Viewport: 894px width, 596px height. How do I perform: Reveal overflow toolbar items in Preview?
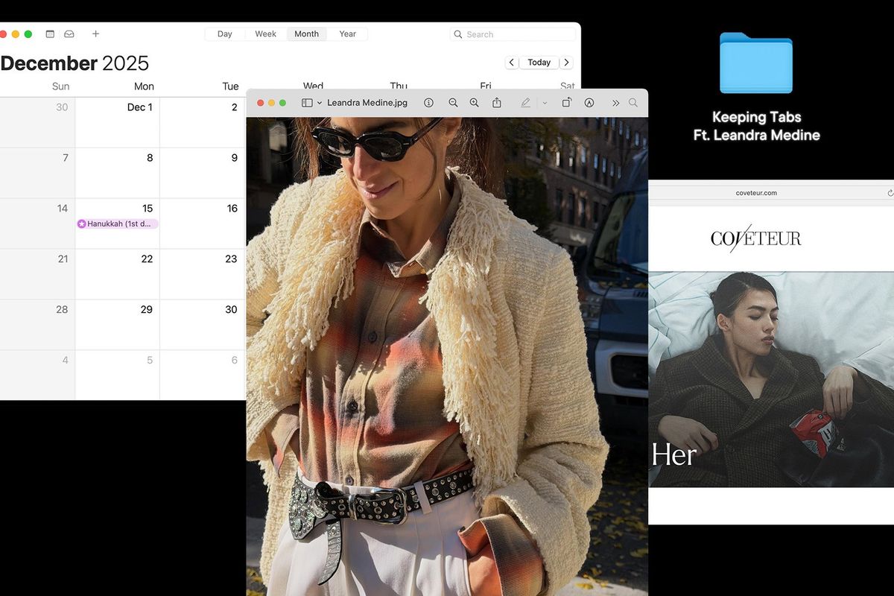[x=615, y=102]
